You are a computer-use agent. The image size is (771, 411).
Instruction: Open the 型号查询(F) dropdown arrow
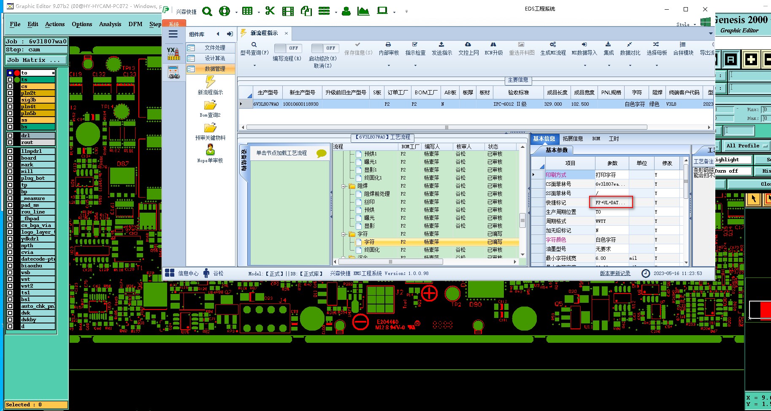click(x=254, y=65)
